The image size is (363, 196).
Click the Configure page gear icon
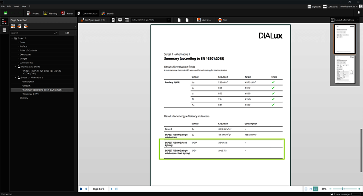click(82, 20)
